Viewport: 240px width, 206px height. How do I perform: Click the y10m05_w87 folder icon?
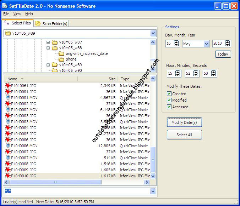pos(54,42)
